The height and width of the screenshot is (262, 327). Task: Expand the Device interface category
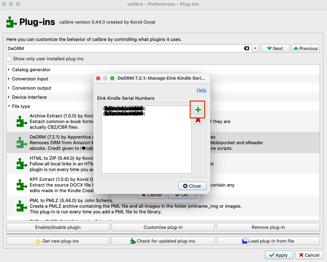coord(9,97)
